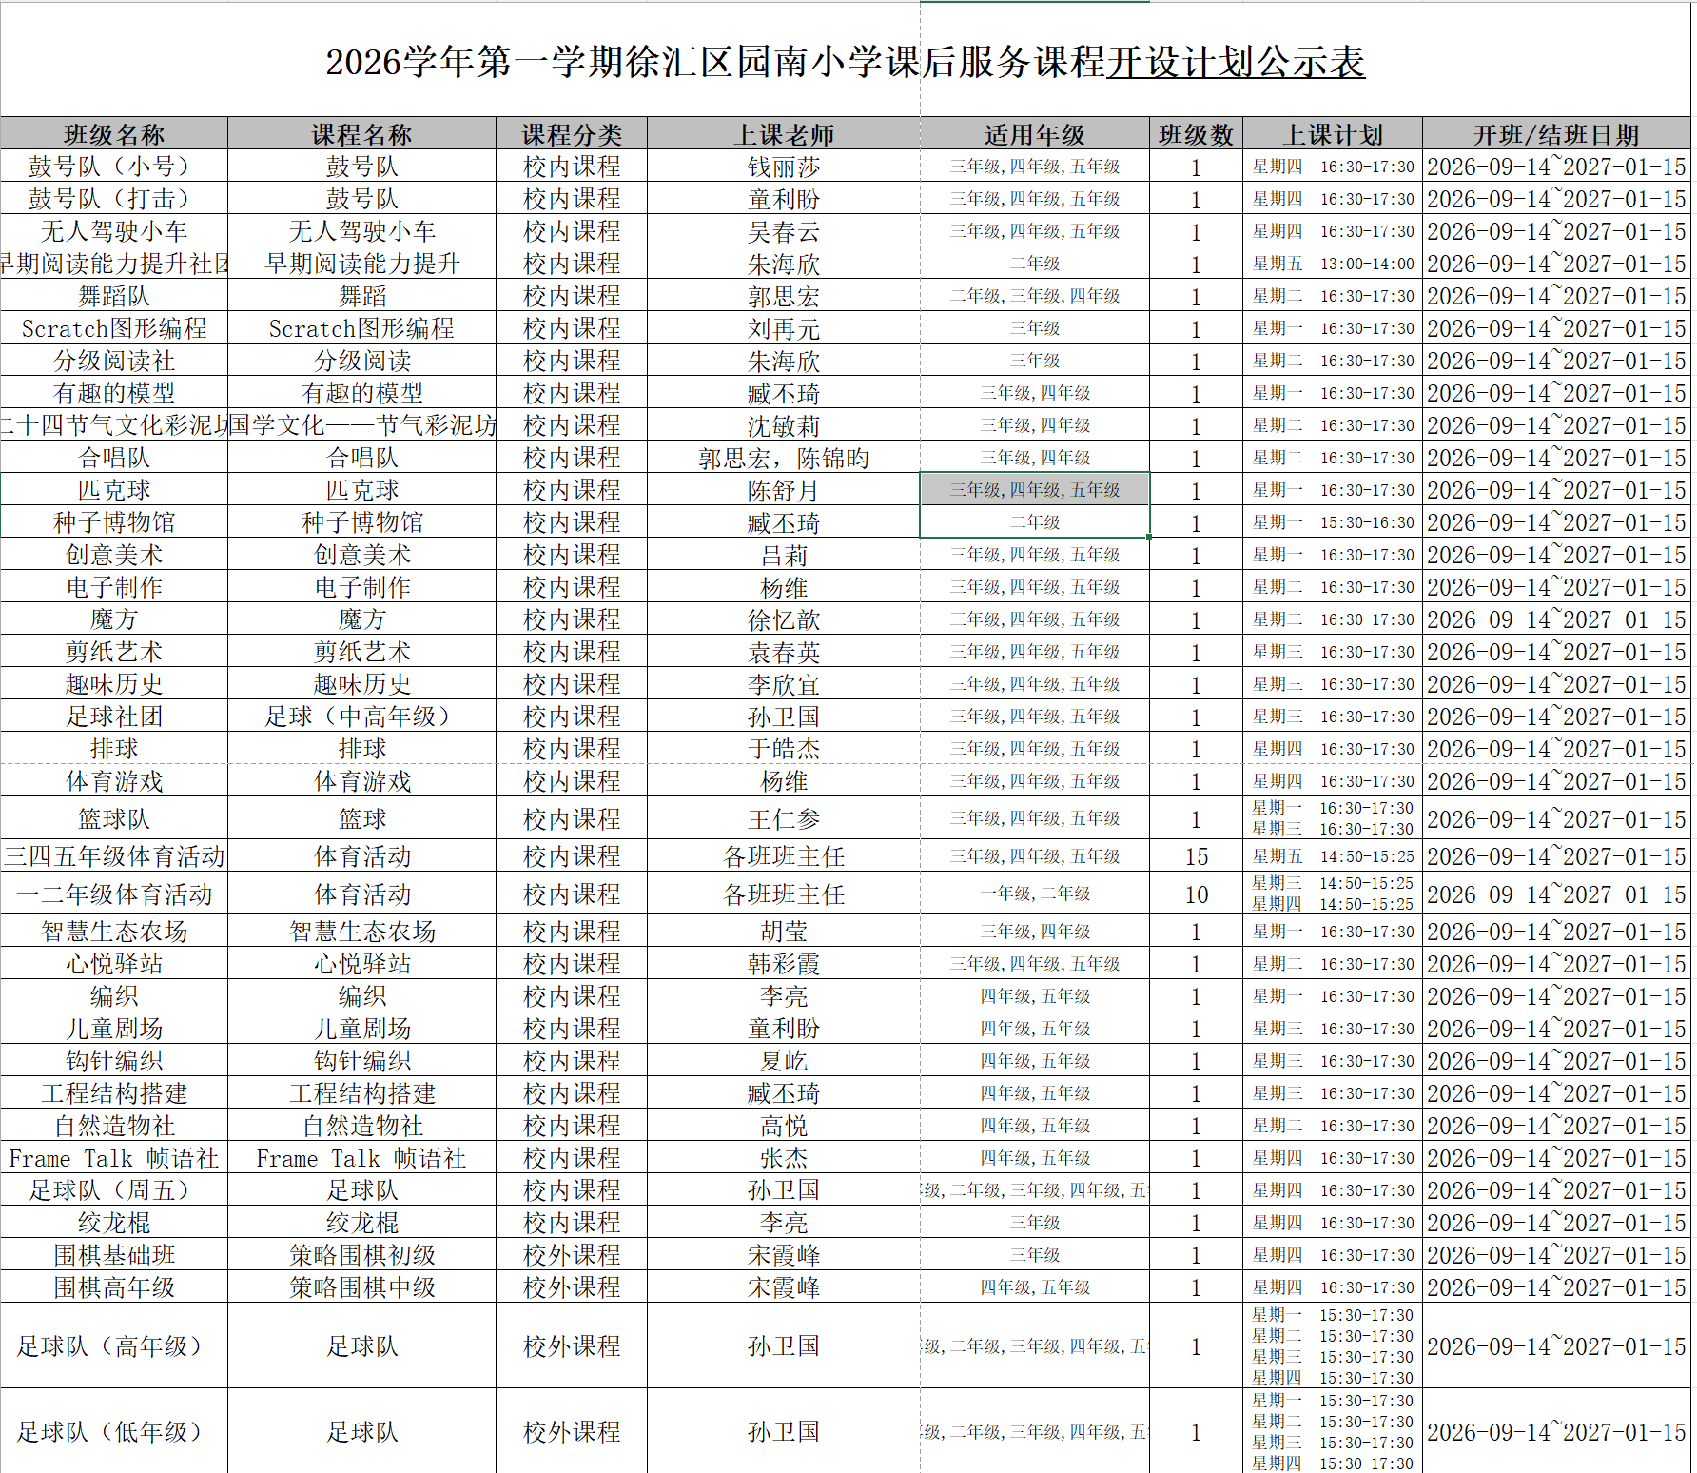Screen dimensions: 1697x1473
Task: Click the teacher cell 吕莉
Action: (784, 555)
